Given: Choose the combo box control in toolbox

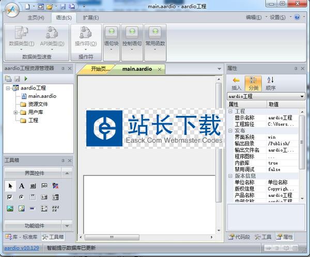Looking at the screenshot, I should pyautogui.click(x=44, y=197).
